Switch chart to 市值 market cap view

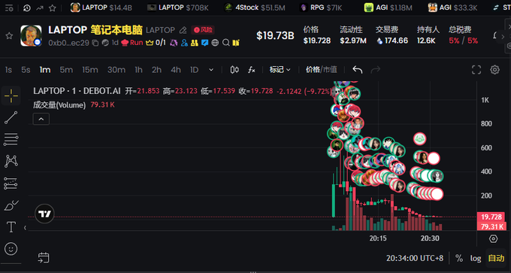(x=330, y=69)
